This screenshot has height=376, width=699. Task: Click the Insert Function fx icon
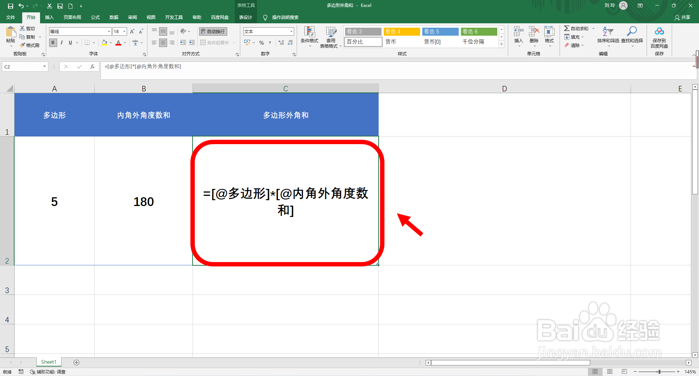(x=92, y=67)
